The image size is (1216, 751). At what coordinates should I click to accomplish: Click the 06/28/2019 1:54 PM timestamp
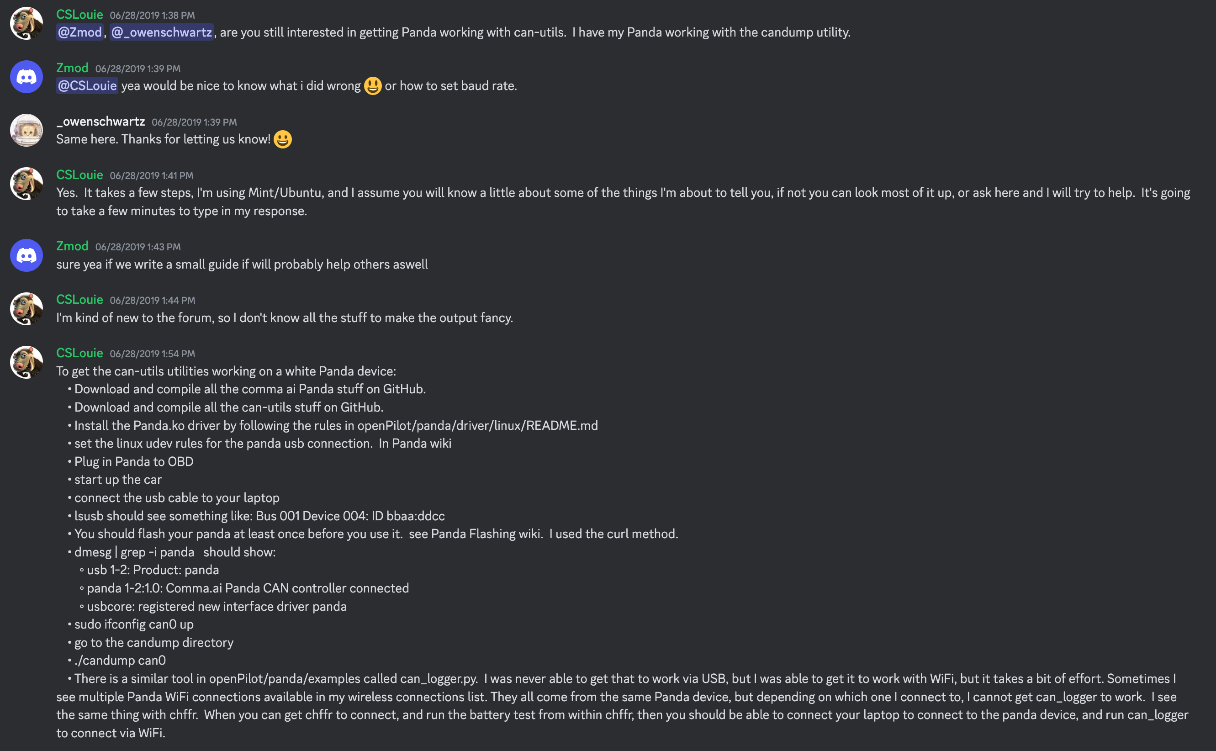pyautogui.click(x=153, y=354)
